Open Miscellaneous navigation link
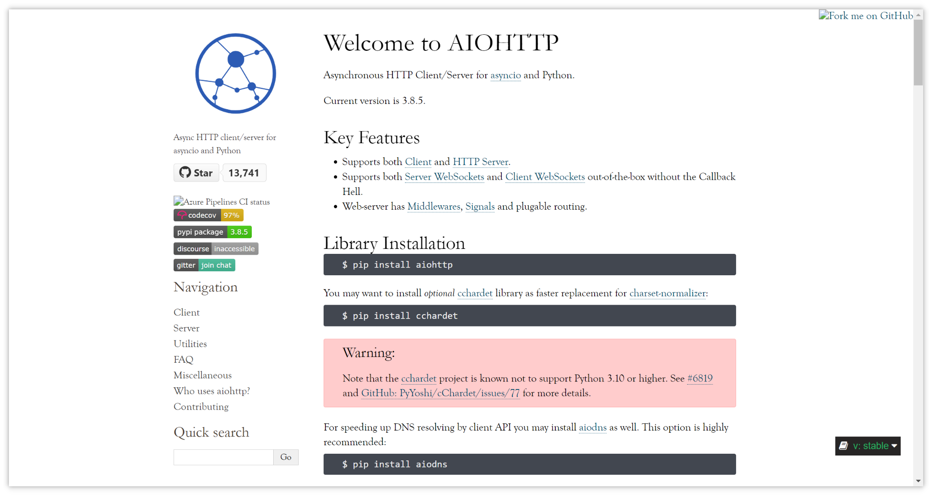The height and width of the screenshot is (497, 933). 203,375
